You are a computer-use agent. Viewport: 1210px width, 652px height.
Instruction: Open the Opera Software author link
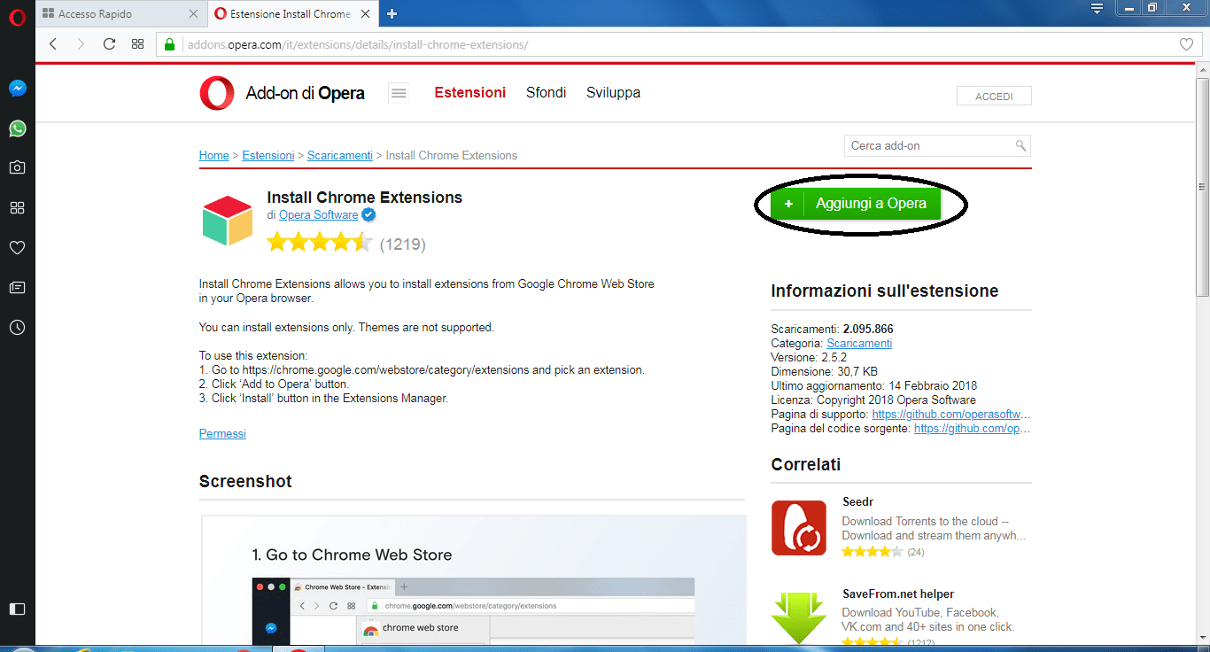point(319,214)
